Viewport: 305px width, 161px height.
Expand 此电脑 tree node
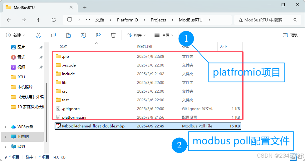[5, 136]
